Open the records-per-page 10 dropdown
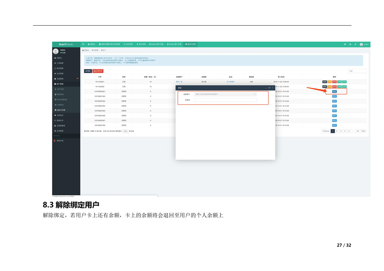This screenshot has width=384, height=271. point(125,131)
